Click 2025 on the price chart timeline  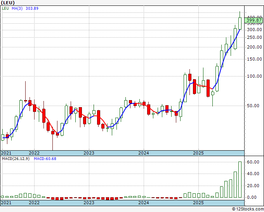[x=198, y=153]
